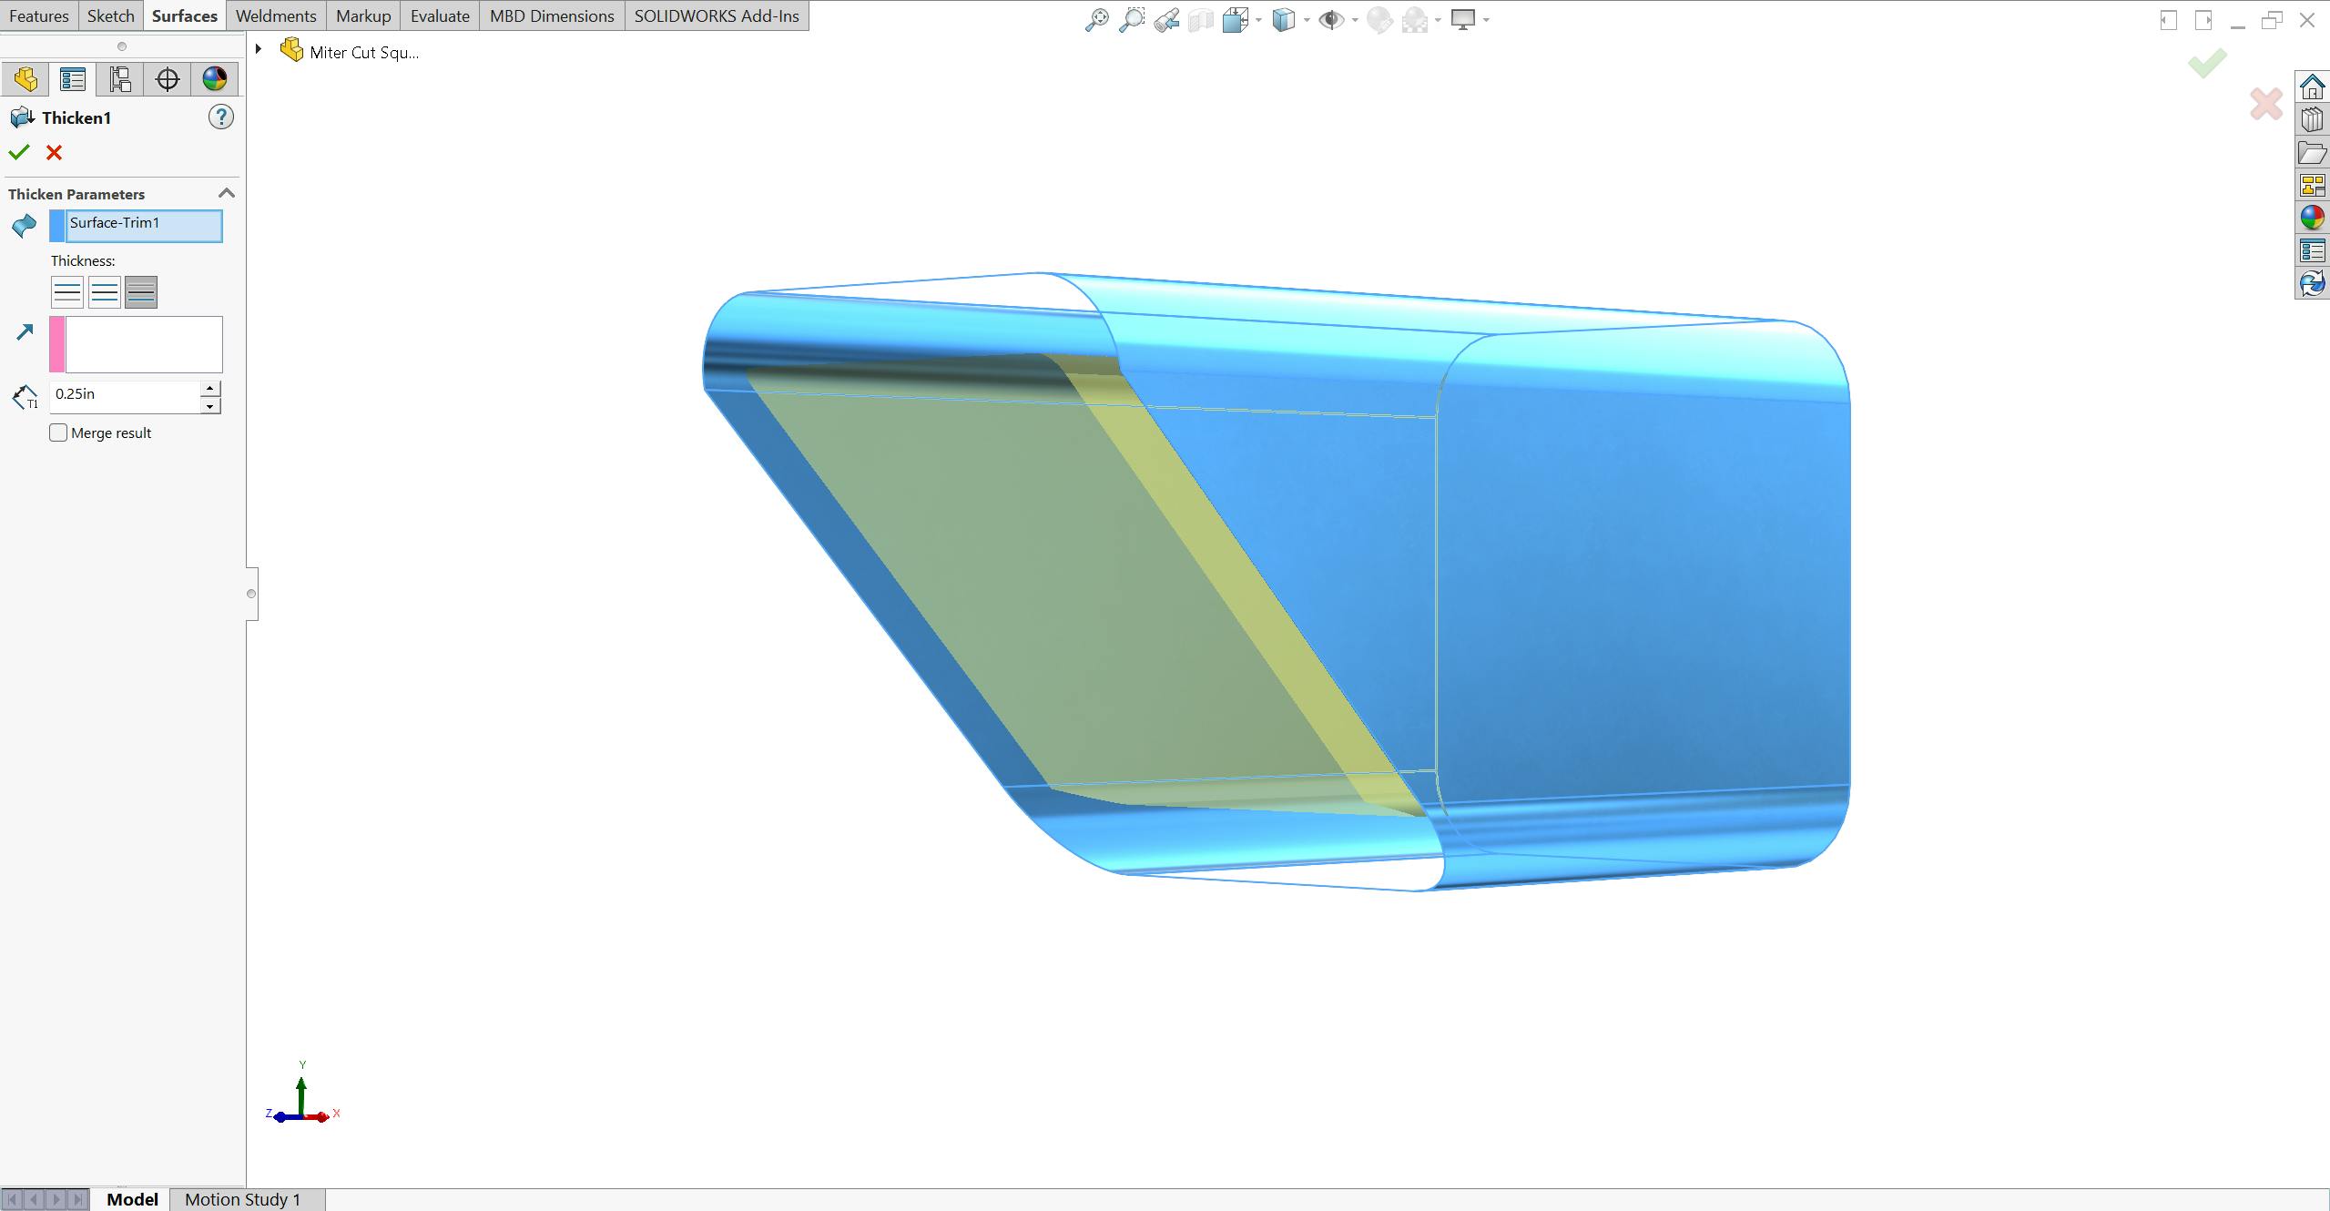Open Thicken1 help with the question mark
Screen dimensions: 2330x1211
tap(220, 117)
